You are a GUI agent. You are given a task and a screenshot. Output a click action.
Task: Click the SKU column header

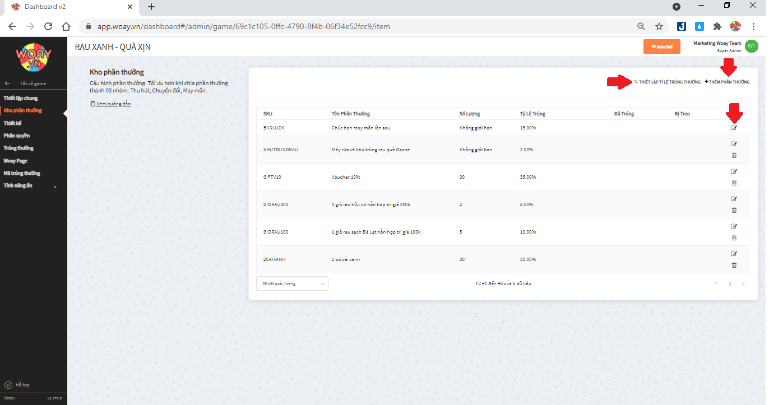[x=268, y=114]
